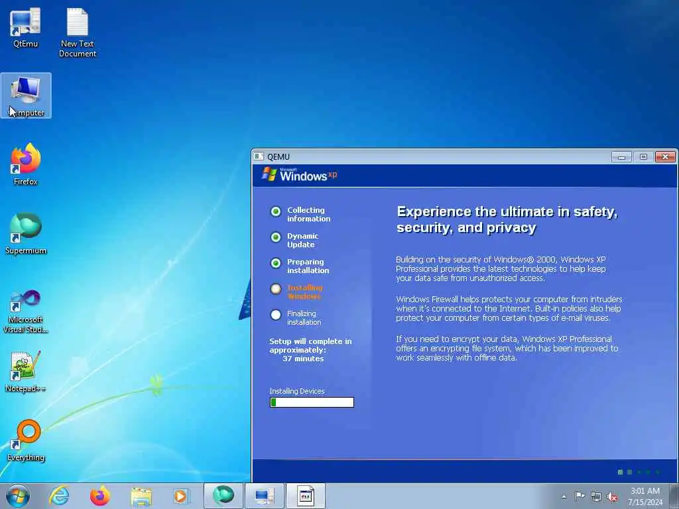Maximize the QEMU window

(643, 156)
